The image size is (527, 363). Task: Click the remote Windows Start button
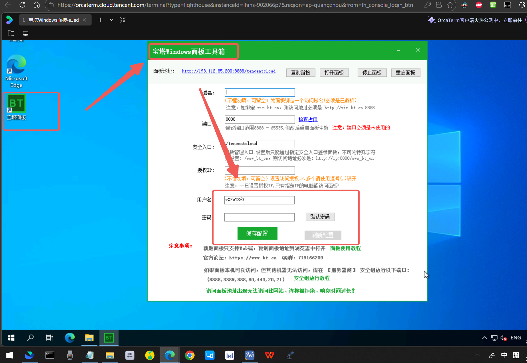point(11,338)
